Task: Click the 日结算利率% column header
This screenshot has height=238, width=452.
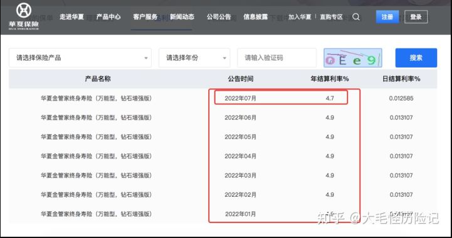Action: point(401,79)
